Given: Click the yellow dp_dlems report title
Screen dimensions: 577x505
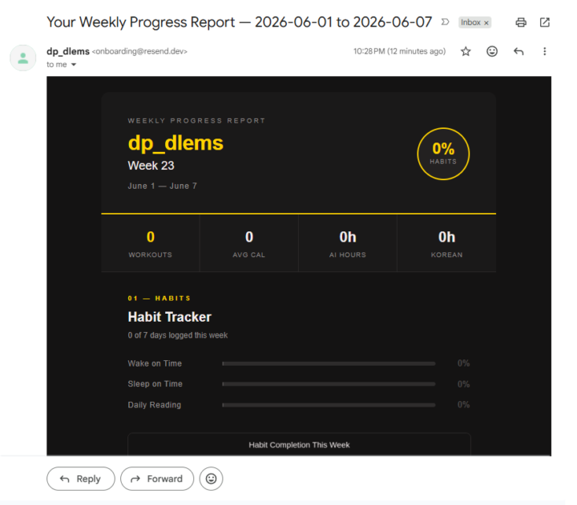Looking at the screenshot, I should (176, 142).
